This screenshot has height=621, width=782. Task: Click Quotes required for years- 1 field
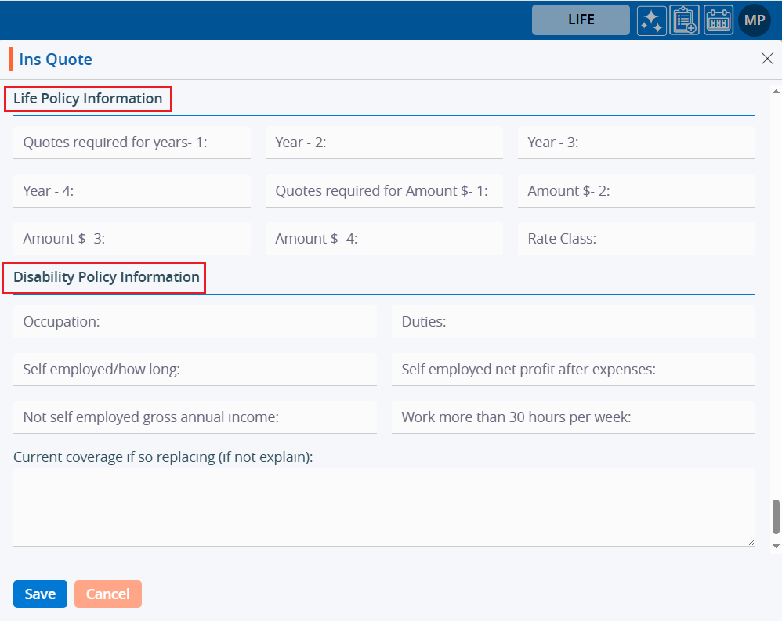(132, 143)
